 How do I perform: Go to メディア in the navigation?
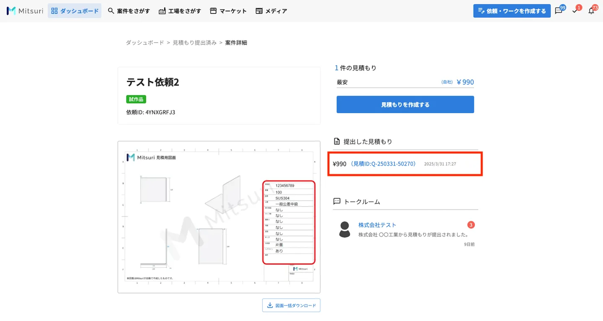pos(271,11)
